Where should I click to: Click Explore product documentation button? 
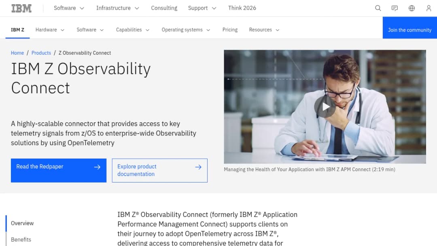(160, 170)
